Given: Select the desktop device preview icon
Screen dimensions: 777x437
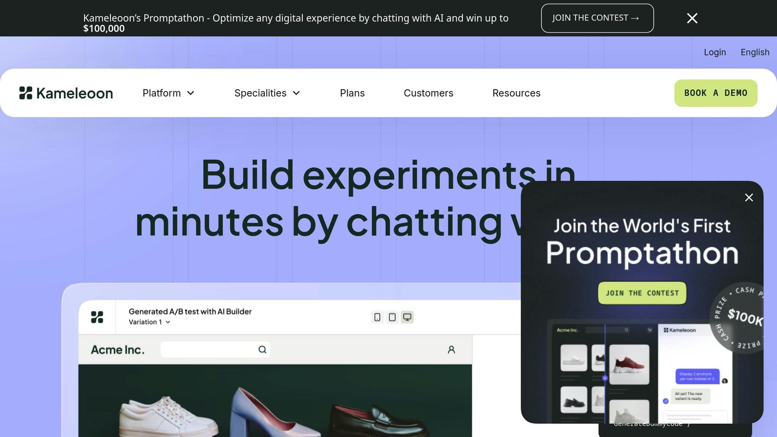Looking at the screenshot, I should pos(407,317).
